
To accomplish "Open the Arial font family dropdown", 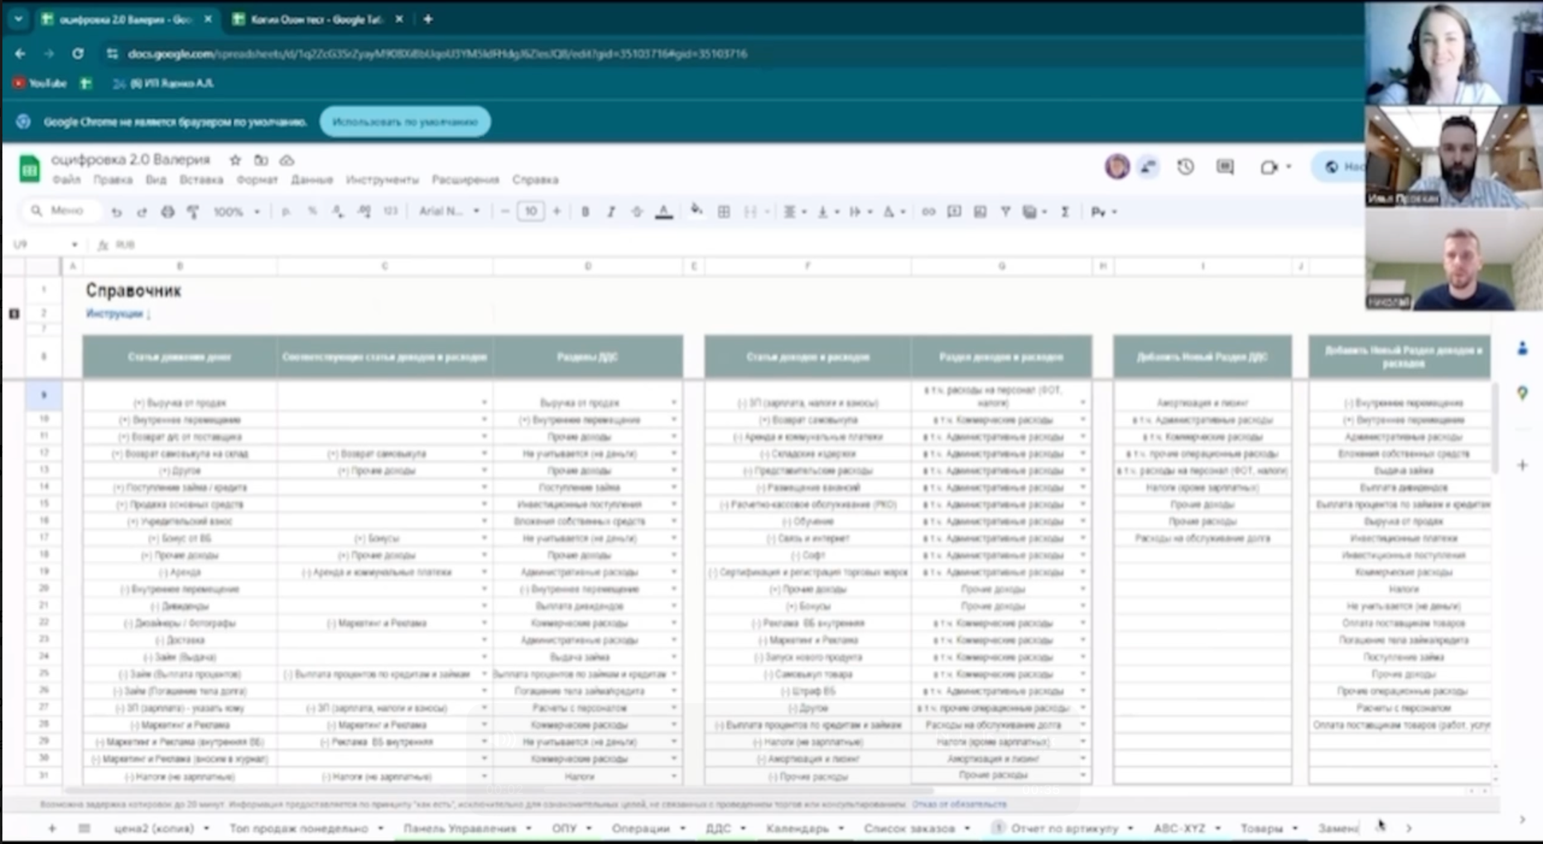I will pos(449,211).
